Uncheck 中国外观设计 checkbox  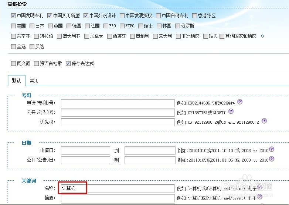coord(86,15)
